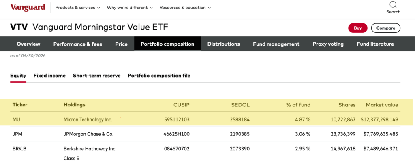Open Portfolio composition file sub-tab
The width and height of the screenshot is (415, 165).
point(159,76)
